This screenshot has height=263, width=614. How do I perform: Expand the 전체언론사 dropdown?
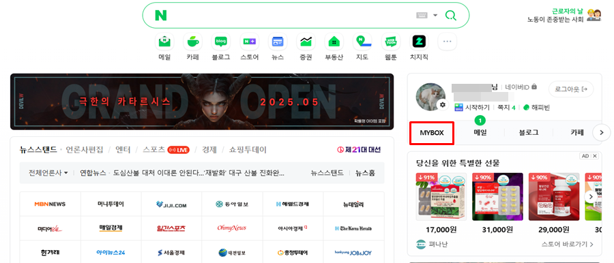[x=48, y=172]
